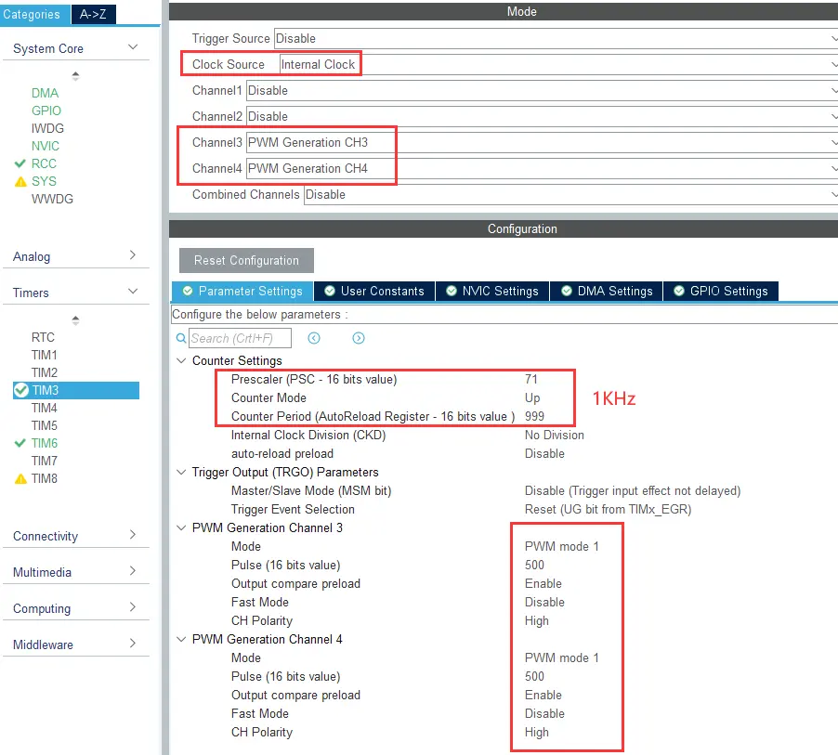
Task: Click the RCC green checkmark icon
Action: coord(20,163)
